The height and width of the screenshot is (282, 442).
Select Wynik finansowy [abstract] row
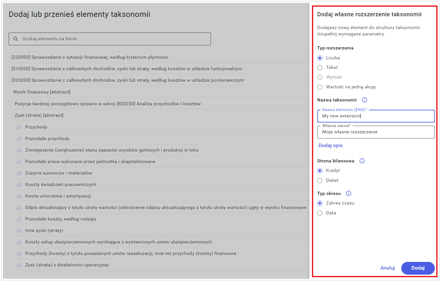tap(160, 92)
